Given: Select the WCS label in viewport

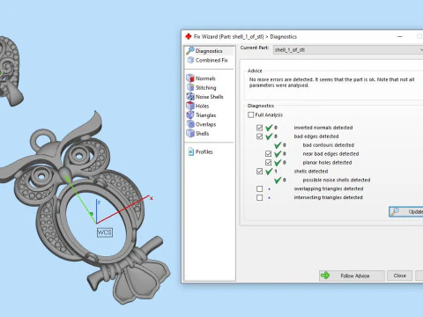Looking at the screenshot, I should (105, 232).
